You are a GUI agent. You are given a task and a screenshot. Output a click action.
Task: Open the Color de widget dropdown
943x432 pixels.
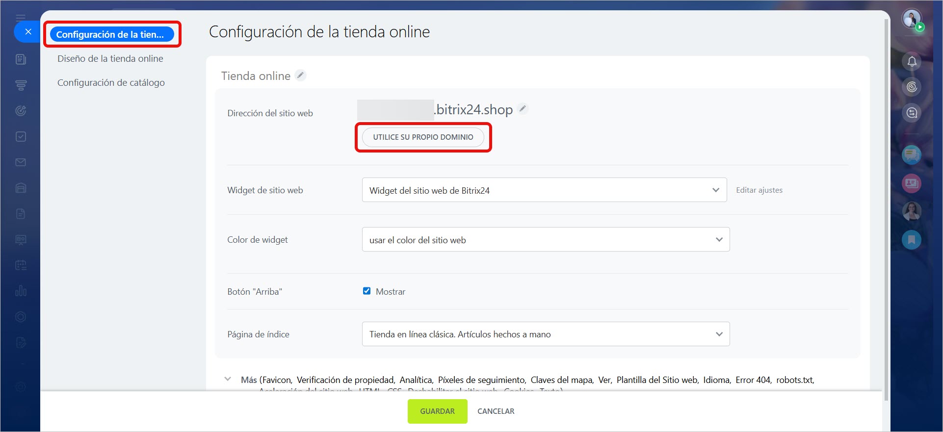point(546,240)
